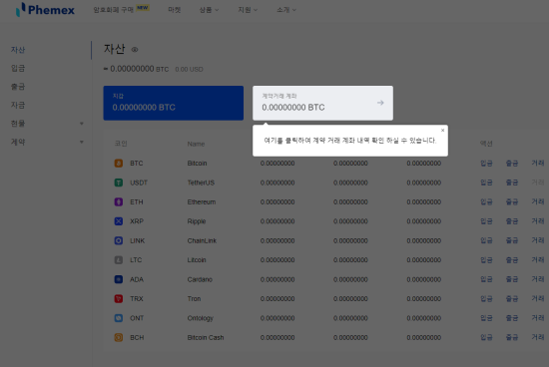Click the 코인 column header
Screen dimensions: 549x367
(121, 144)
